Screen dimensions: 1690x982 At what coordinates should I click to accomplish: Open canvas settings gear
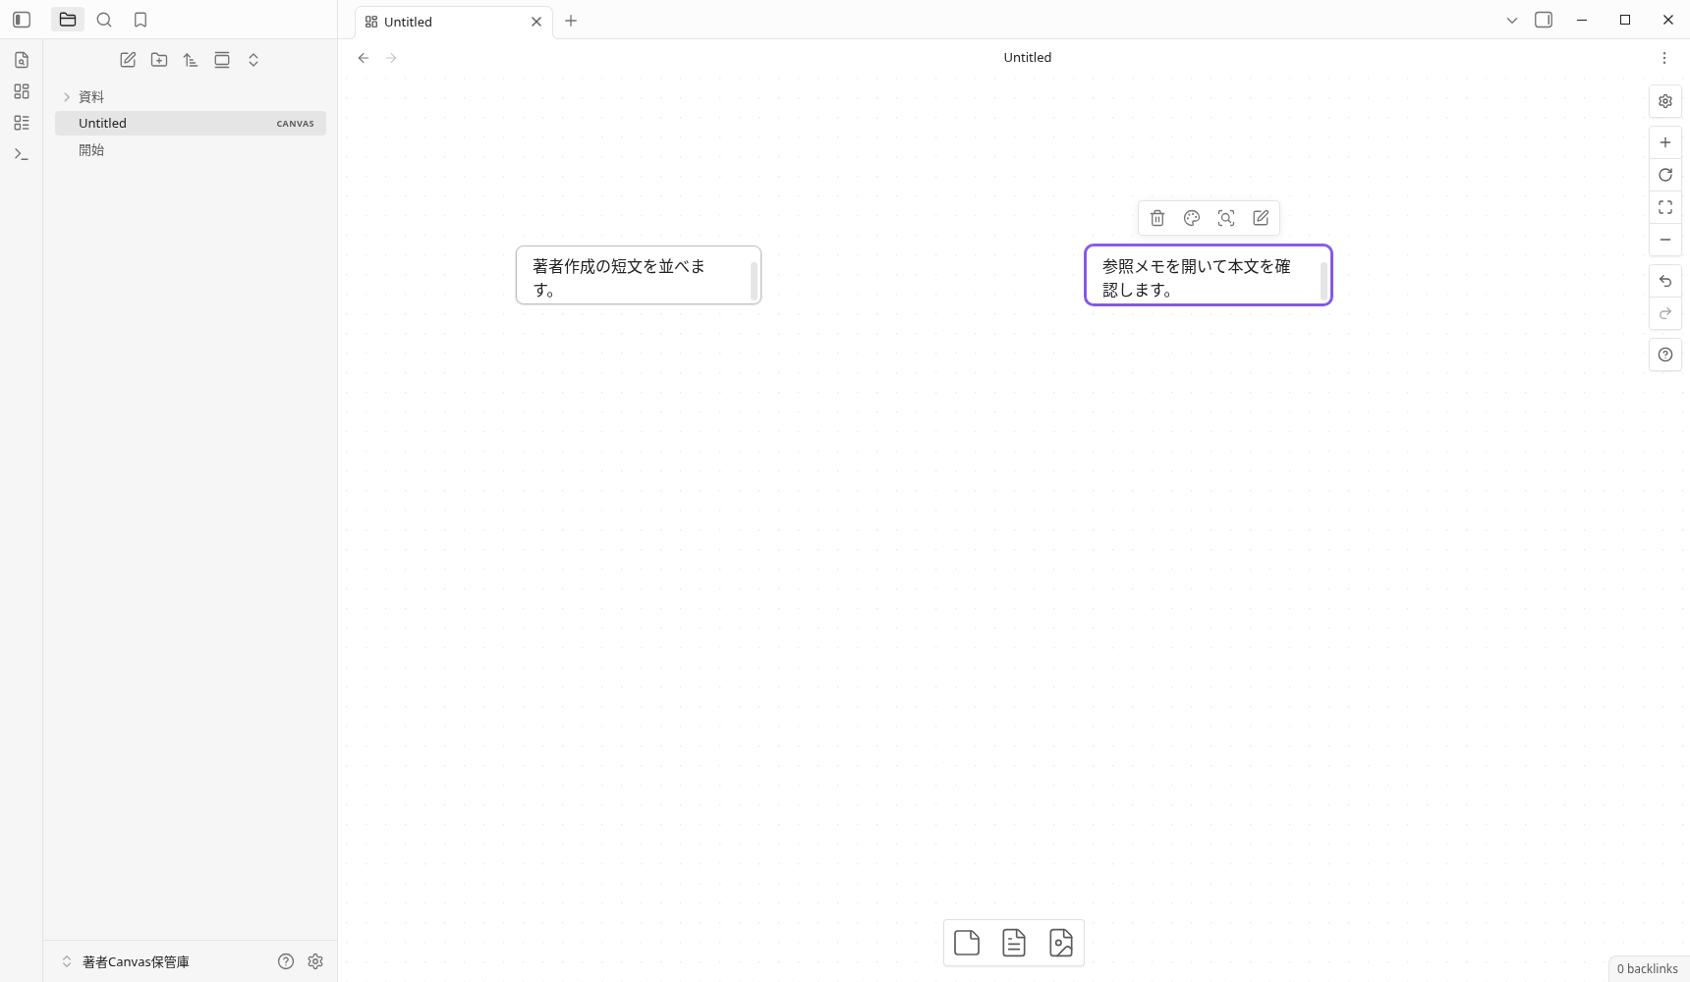click(x=1665, y=101)
